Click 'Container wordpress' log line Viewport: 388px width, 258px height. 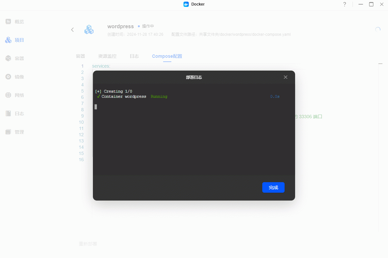(x=124, y=97)
